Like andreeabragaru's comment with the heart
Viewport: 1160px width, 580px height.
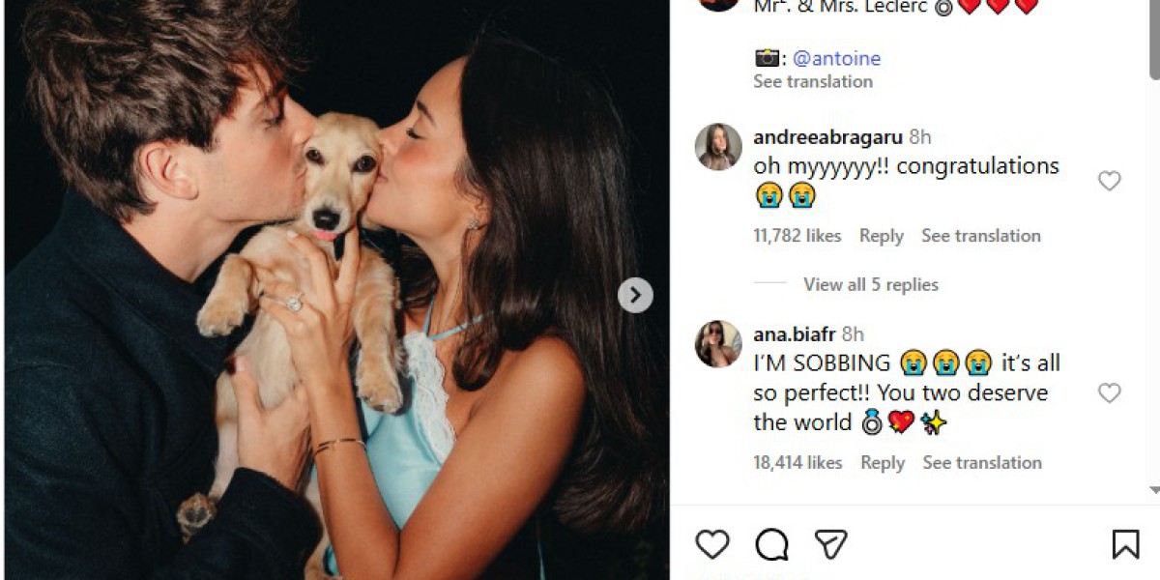pyautogui.click(x=1109, y=181)
